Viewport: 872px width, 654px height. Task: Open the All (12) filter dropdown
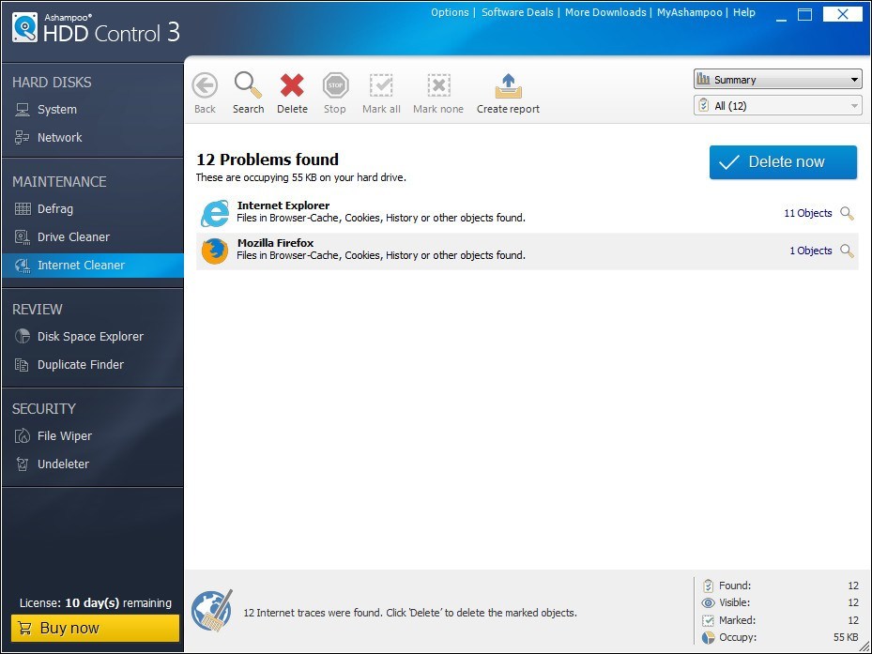click(x=777, y=106)
